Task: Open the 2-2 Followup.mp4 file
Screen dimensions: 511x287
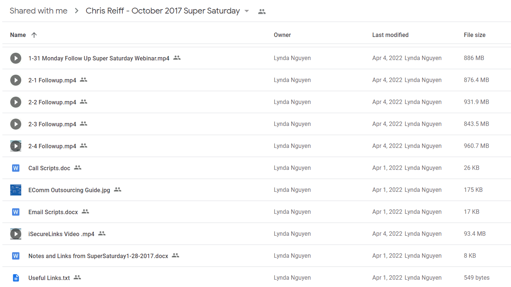Action: click(52, 102)
